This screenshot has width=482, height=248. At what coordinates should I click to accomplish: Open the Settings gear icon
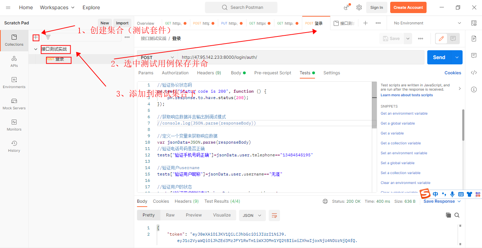(359, 7)
